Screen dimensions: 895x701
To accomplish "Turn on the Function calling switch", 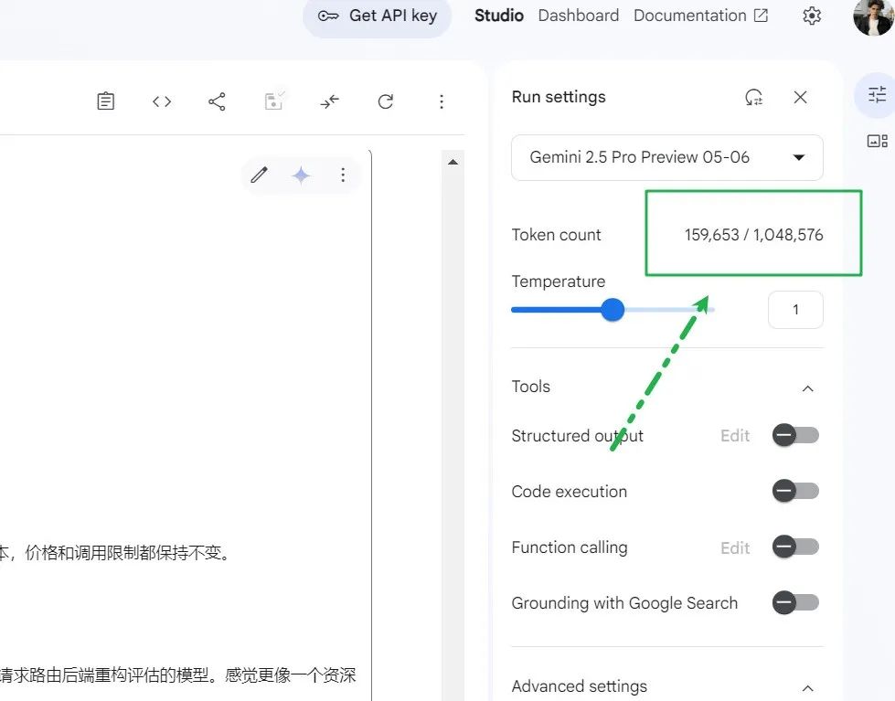I will (795, 547).
